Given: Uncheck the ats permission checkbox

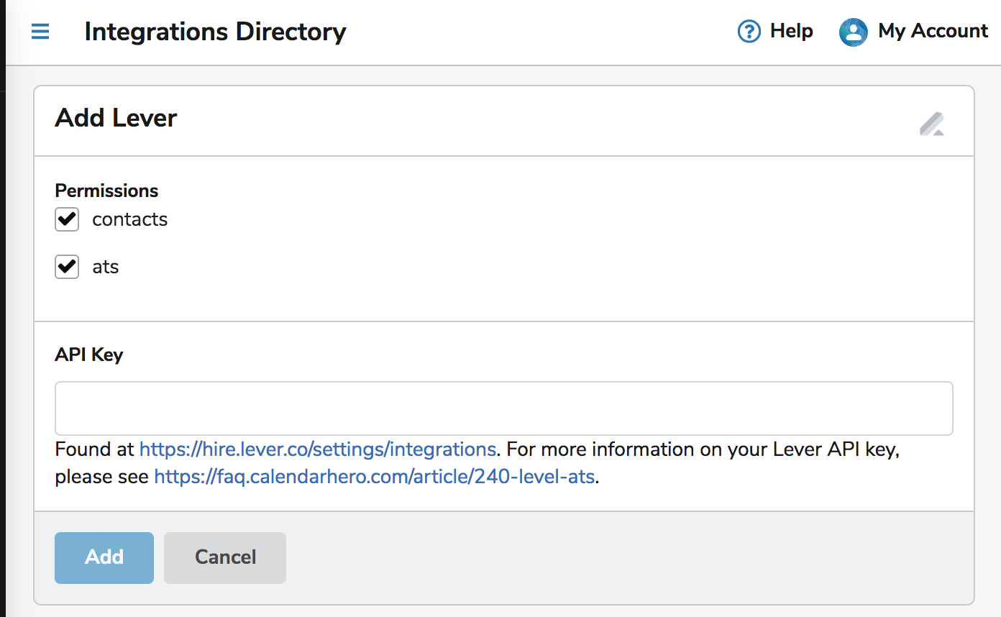Looking at the screenshot, I should pyautogui.click(x=67, y=267).
